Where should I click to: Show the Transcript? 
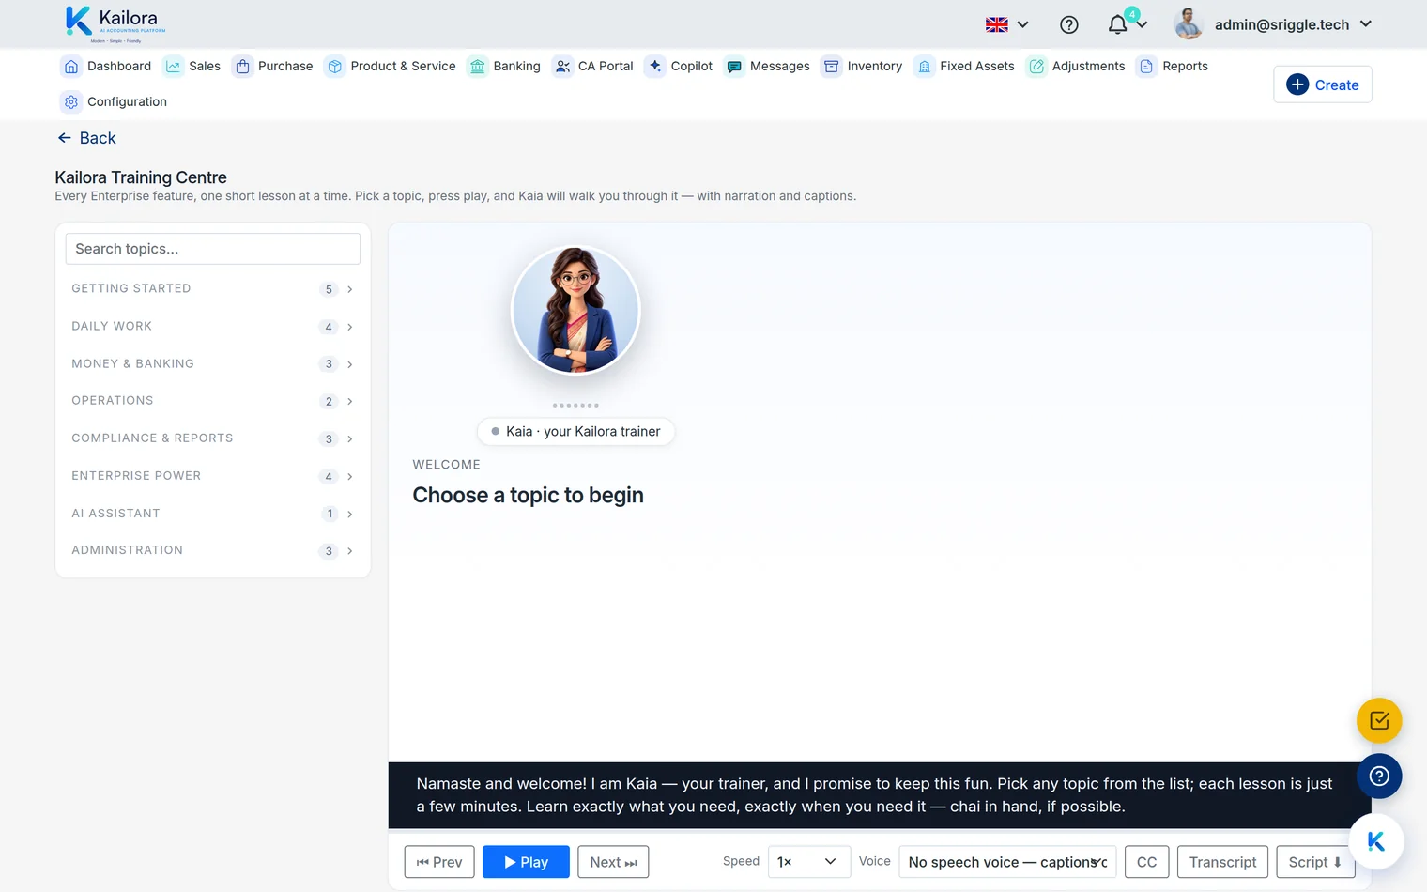pos(1222,862)
